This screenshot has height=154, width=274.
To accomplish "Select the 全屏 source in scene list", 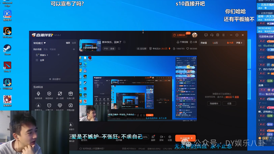I will pos(42,60).
